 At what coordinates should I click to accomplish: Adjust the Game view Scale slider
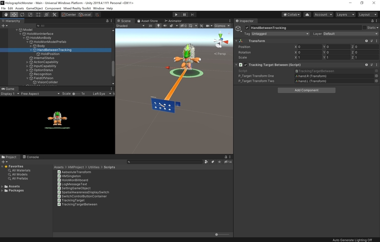pos(76,94)
